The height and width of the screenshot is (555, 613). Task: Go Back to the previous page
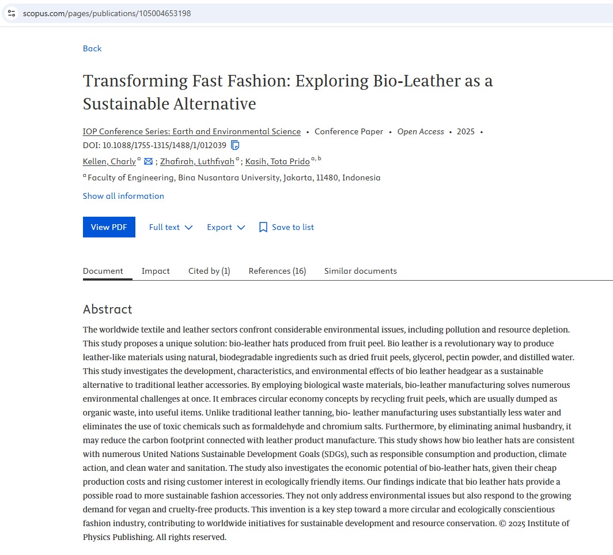click(92, 48)
